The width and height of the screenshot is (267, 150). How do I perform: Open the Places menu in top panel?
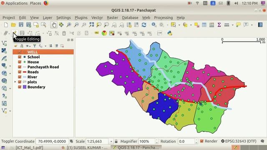35,3
